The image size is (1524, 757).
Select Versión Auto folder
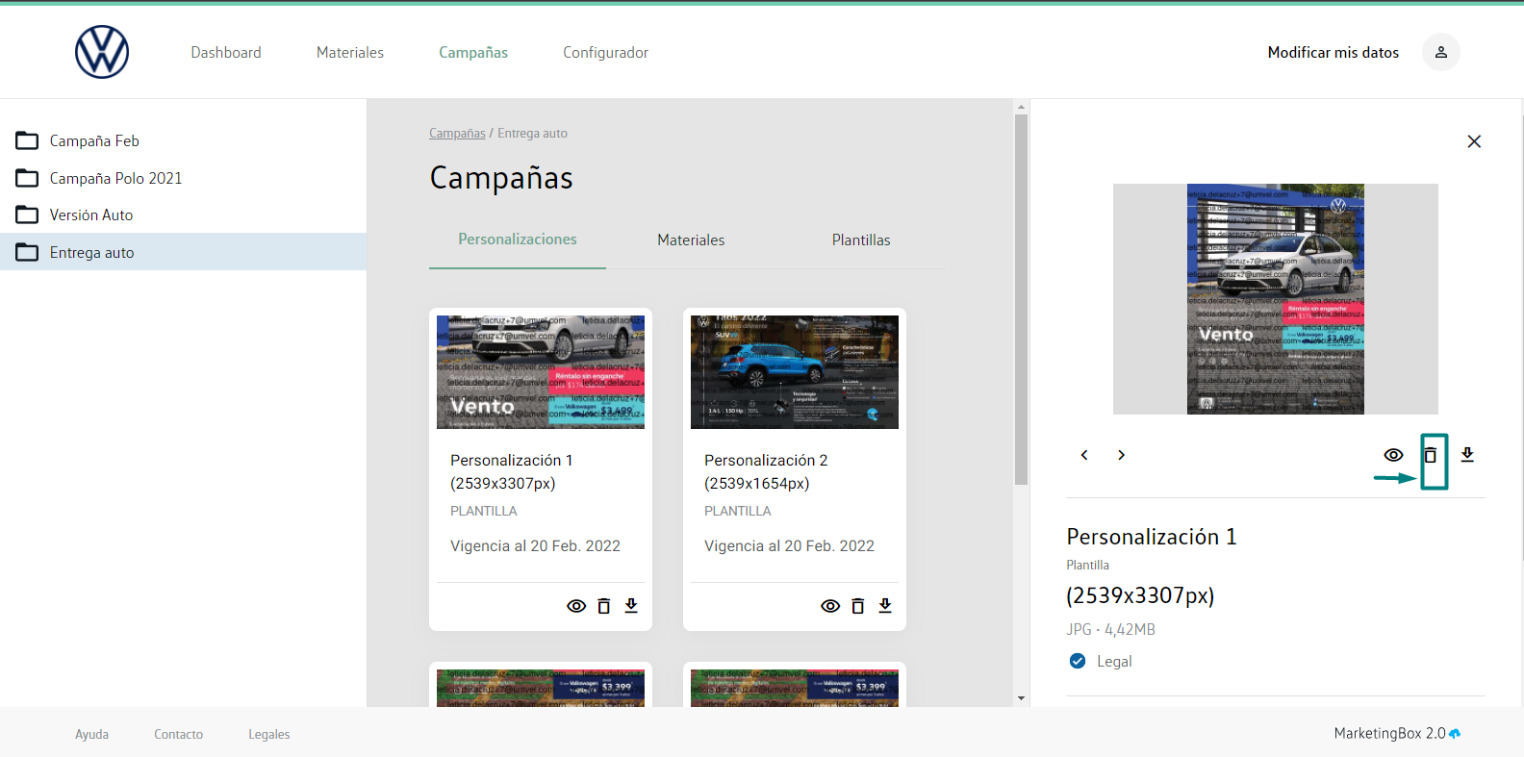click(183, 214)
